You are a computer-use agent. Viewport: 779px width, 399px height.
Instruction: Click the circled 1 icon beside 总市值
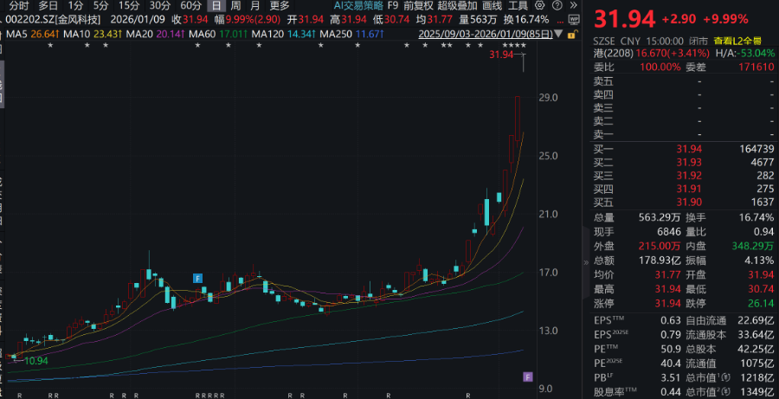point(724,377)
